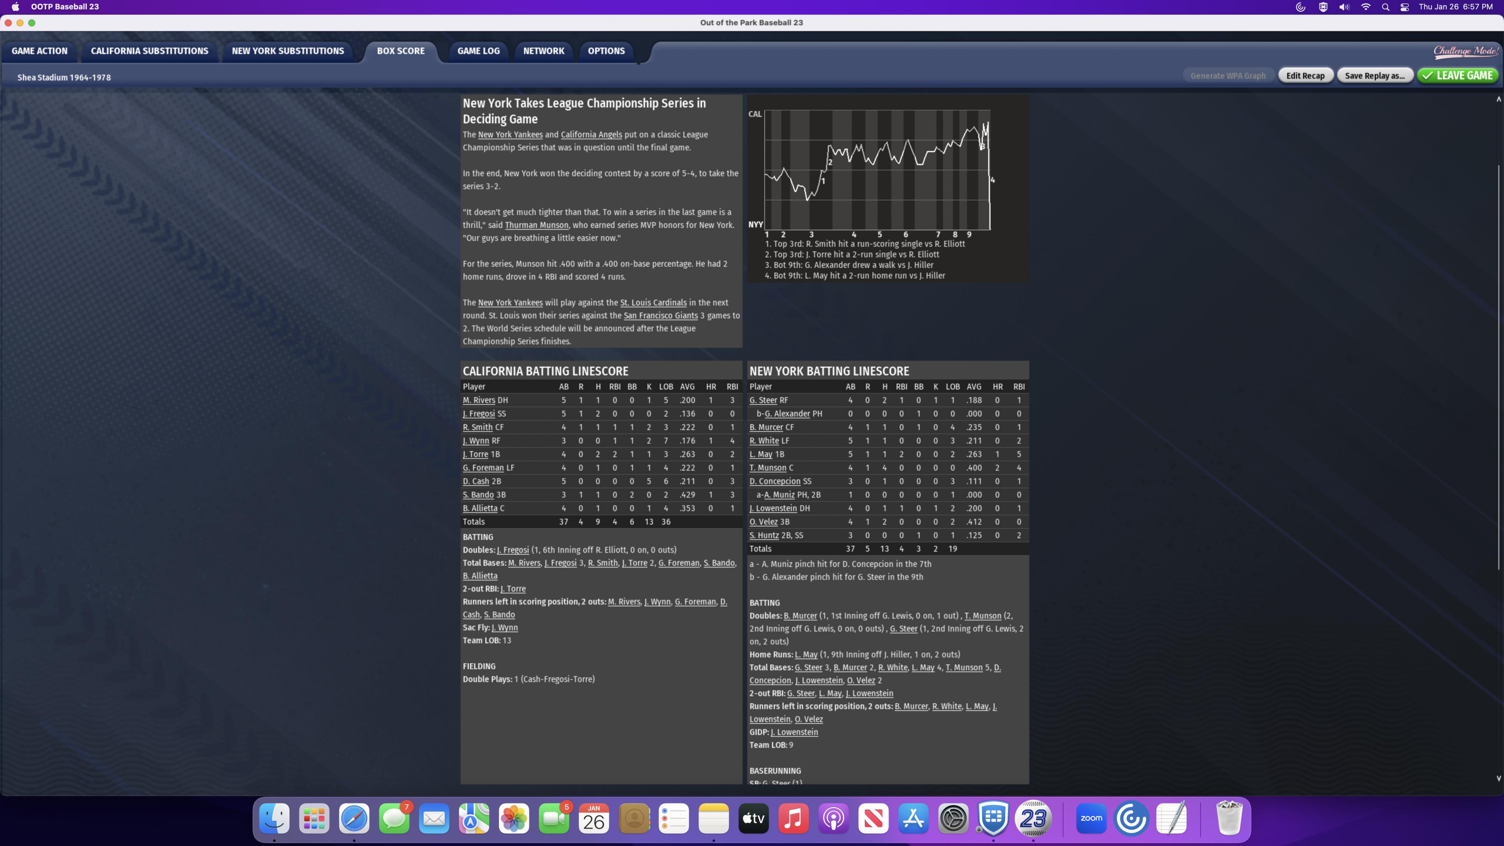Open the Zoom app in dock
This screenshot has width=1504, height=846.
coord(1091,819)
